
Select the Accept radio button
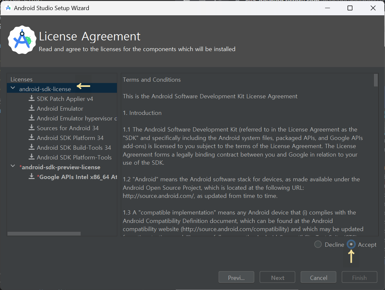pos(351,244)
